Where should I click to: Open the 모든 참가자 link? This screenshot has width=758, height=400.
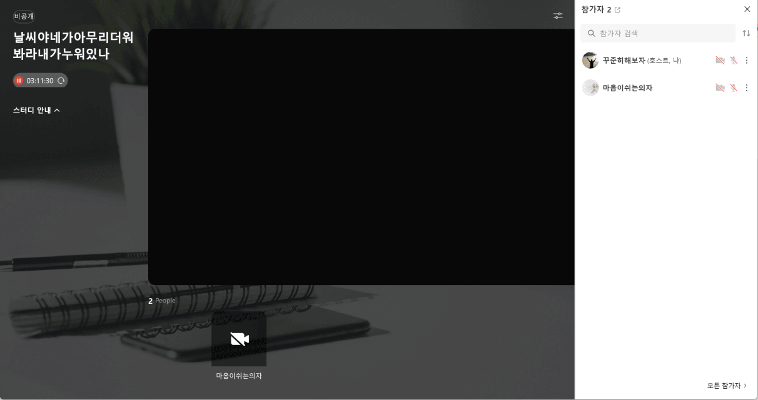(727, 386)
